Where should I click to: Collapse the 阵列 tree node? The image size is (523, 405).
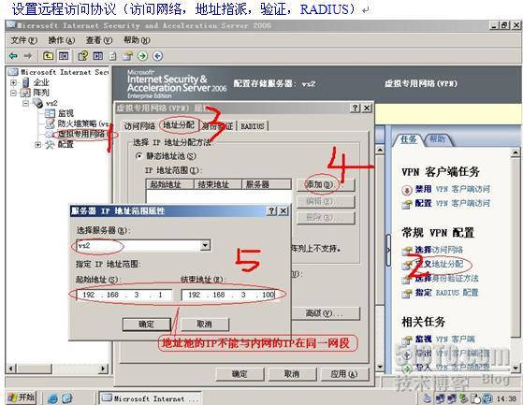point(14,93)
